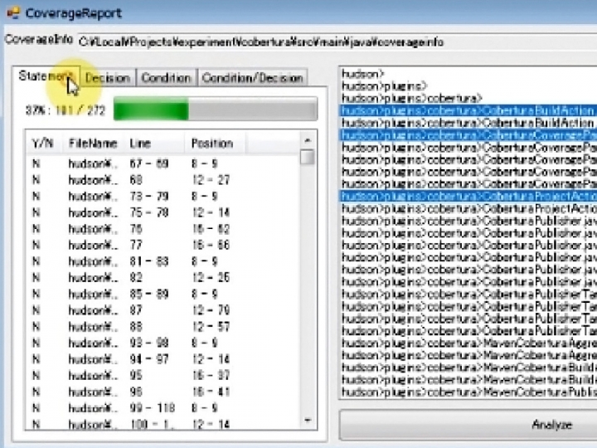
Task: Switch to the Condition tab
Action: [x=166, y=78]
